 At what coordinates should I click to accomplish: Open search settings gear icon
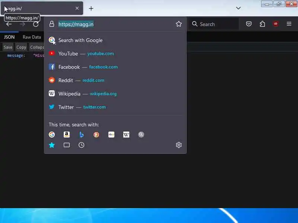(179, 145)
